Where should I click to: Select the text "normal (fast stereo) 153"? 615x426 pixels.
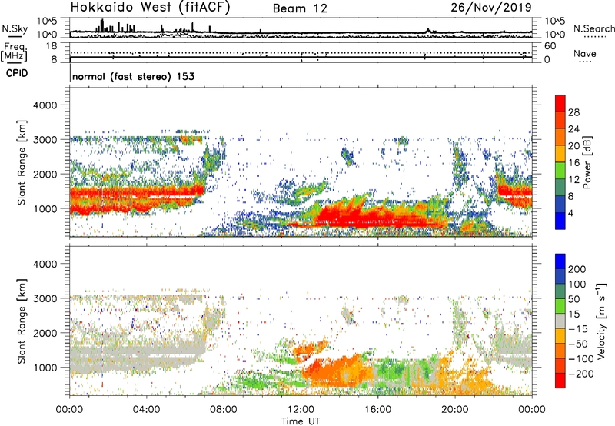click(133, 76)
